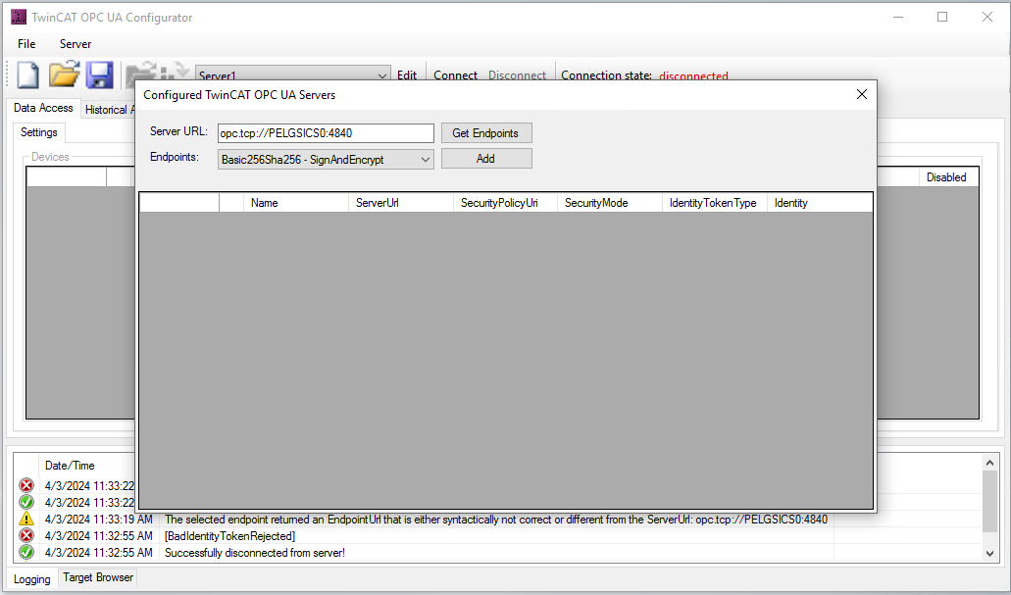Viewport: 1011px width, 595px height.
Task: Select the Data Access tab
Action: tap(43, 109)
